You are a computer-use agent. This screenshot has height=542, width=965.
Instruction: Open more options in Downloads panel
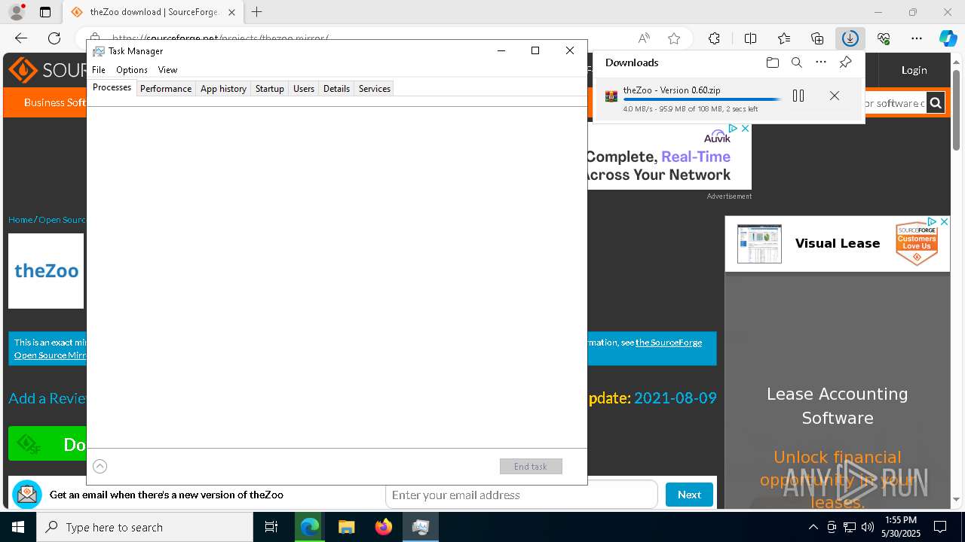point(821,62)
